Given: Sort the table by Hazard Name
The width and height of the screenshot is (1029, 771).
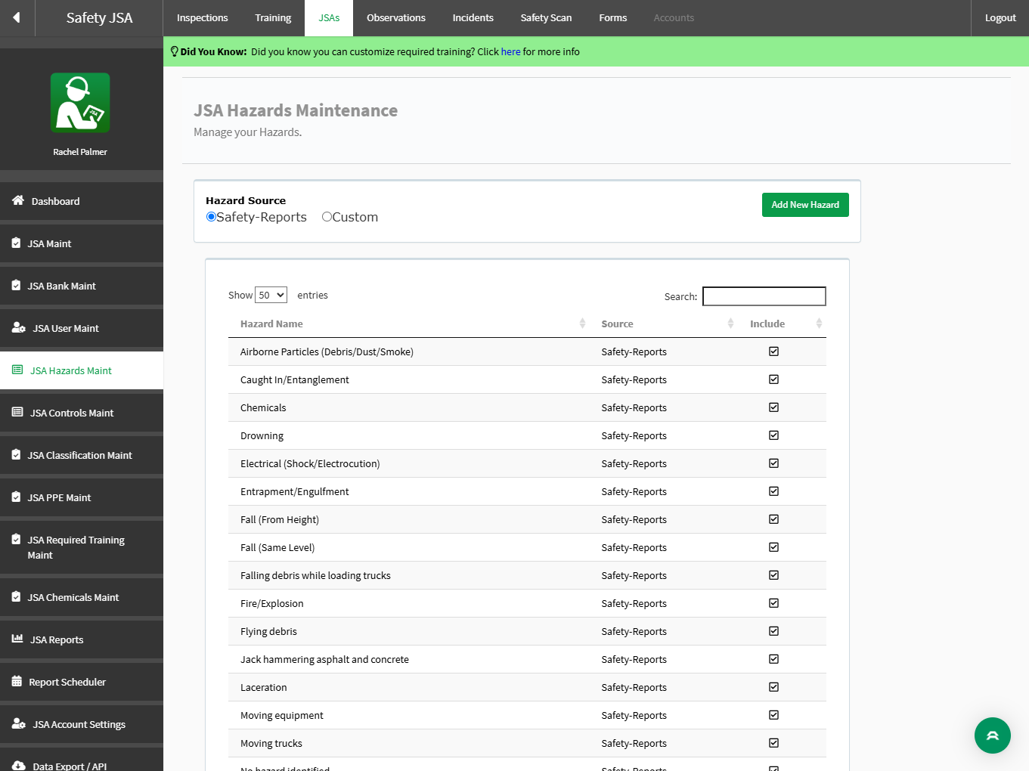Looking at the screenshot, I should click(271, 324).
